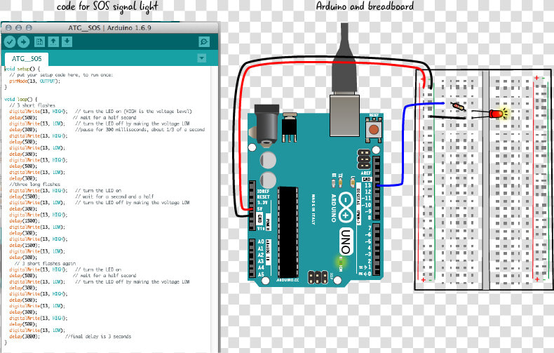Click the red reset button on Arduino board

tap(374, 129)
